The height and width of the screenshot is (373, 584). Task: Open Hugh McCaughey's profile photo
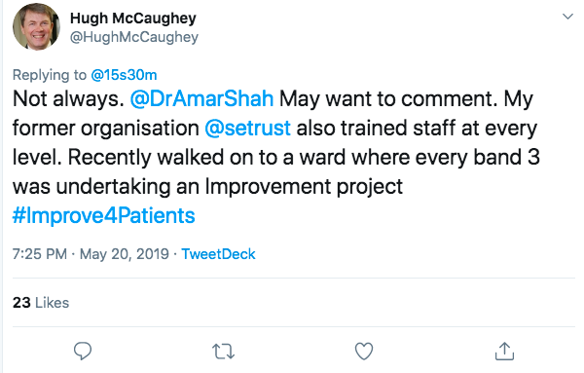pyautogui.click(x=36, y=27)
